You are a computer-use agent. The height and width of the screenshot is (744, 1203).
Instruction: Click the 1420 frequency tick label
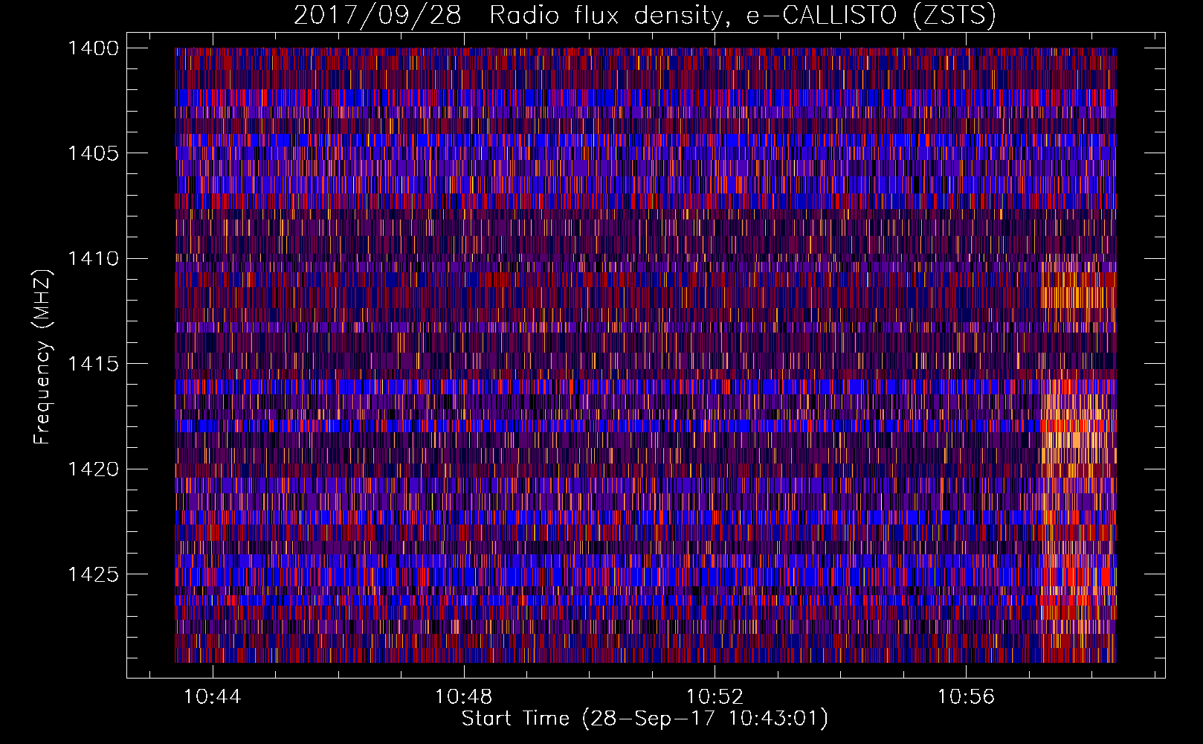[x=93, y=469]
